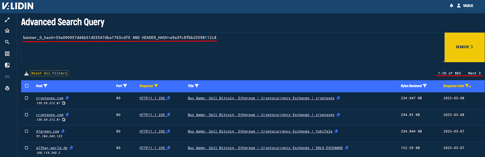This screenshot has height=157, width=485.
Task: Copy host cryptavex.com in the 234.947 KB row
Action: pos(67,98)
